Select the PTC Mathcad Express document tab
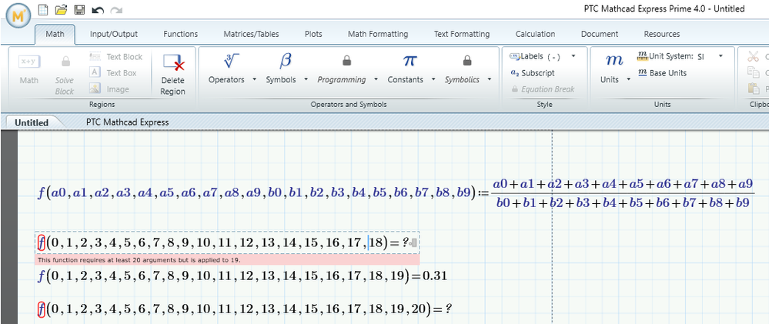Screen dimensions: 769x324 click(127, 122)
